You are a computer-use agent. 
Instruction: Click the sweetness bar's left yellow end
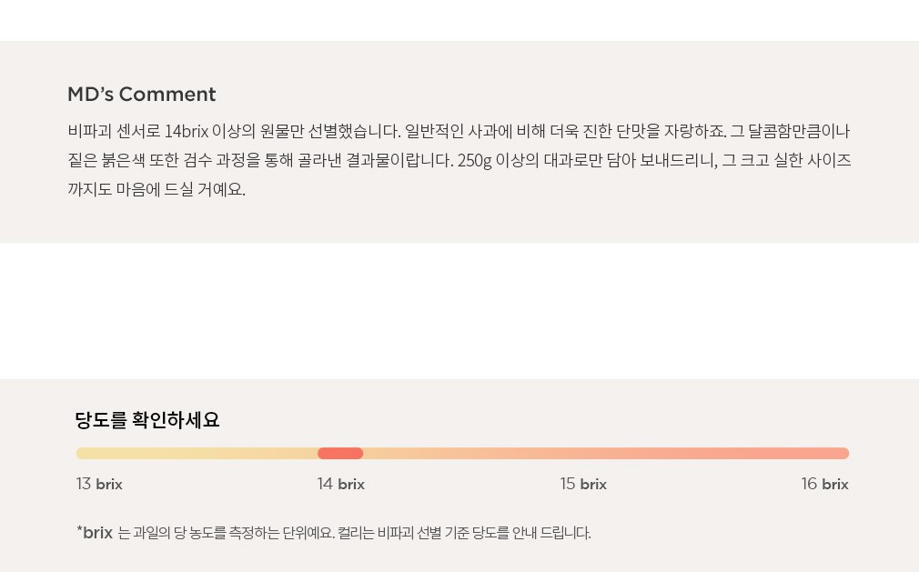point(84,453)
